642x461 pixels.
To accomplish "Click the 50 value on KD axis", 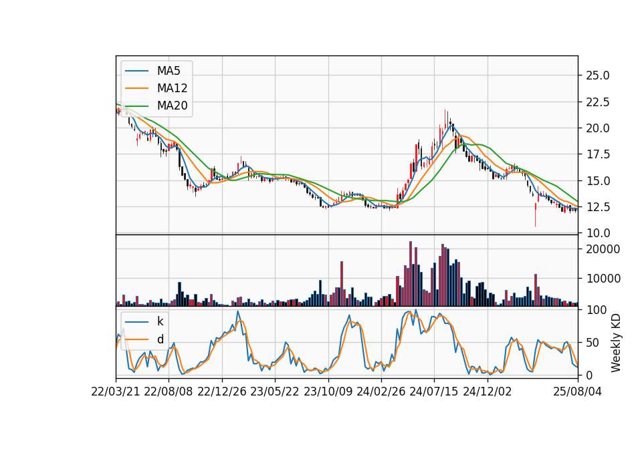I will tap(593, 342).
